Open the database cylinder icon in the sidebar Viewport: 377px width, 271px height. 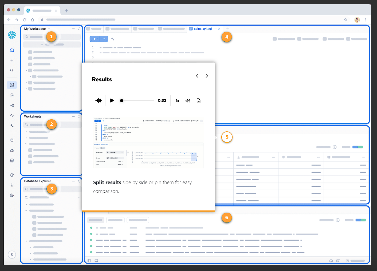tap(12, 140)
